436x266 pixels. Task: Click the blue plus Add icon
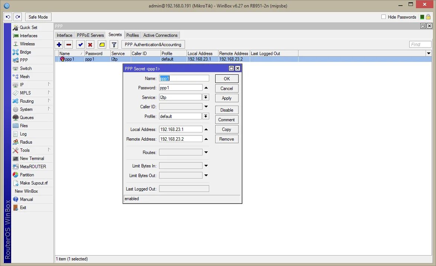point(59,45)
